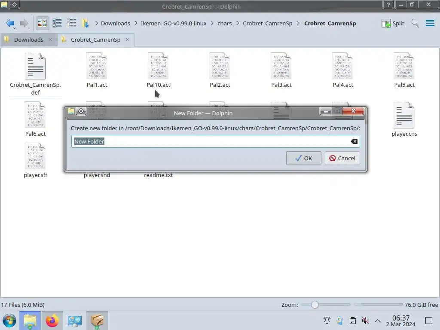Screen dimensions: 440x330
Task: Click first Crobret_CamrenSp breadcrumb segment
Action: tap(267, 23)
